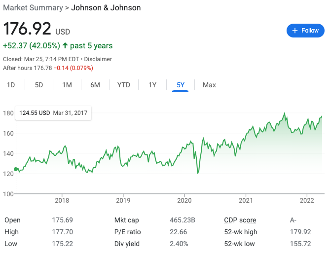Click the 52-wk low value 155.72
329x253 pixels.
(x=300, y=244)
